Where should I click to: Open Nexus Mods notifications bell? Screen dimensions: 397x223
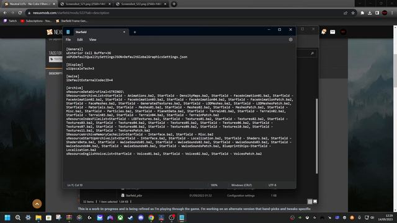[x=324, y=32]
